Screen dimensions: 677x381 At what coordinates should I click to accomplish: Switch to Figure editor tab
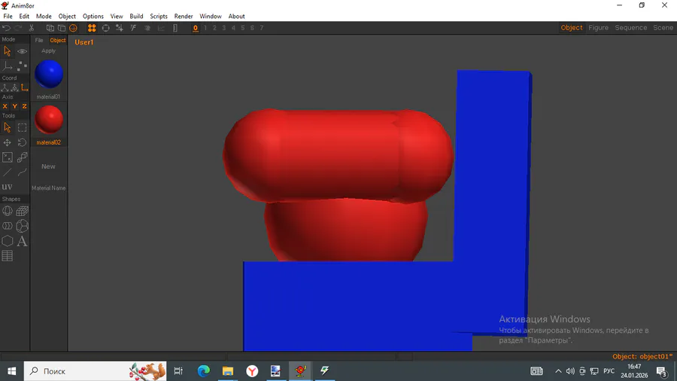point(599,28)
